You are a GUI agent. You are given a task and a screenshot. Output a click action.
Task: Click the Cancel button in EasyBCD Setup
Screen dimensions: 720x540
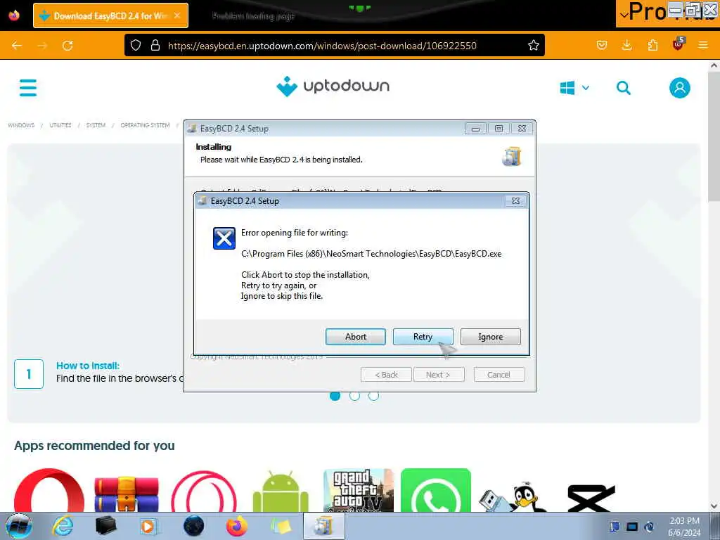(x=499, y=375)
